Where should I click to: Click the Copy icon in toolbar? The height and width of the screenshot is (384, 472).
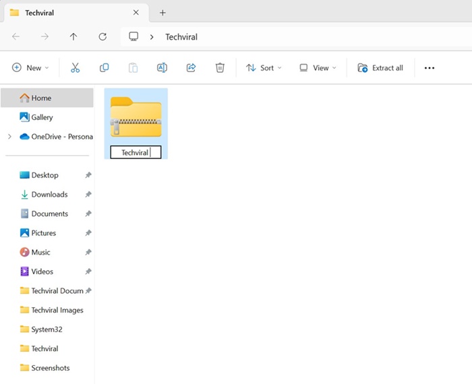(x=104, y=67)
